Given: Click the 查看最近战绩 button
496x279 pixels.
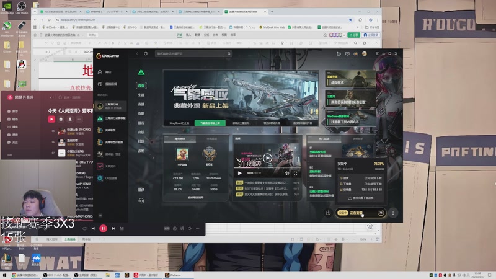Looking at the screenshot, I should pos(196,198).
